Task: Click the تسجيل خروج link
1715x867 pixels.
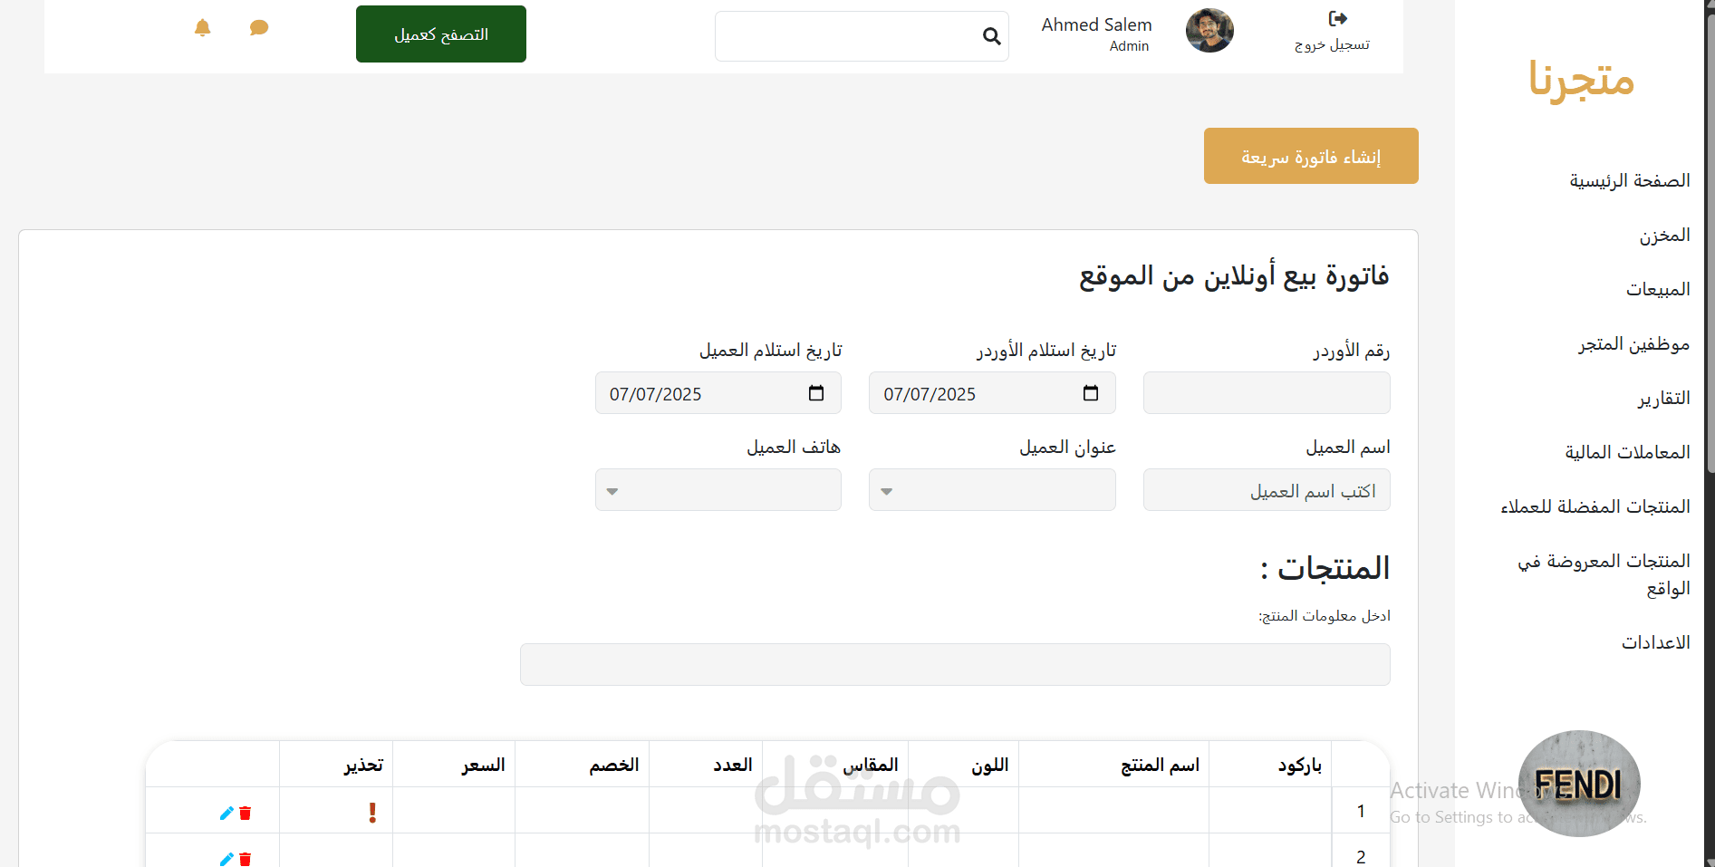Action: point(1332,44)
